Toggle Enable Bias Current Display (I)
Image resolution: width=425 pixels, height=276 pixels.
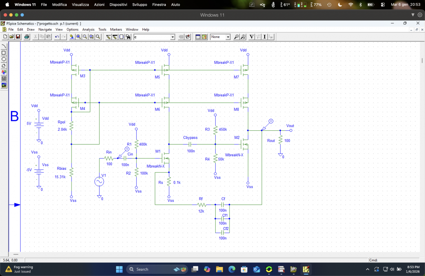pos(265,37)
